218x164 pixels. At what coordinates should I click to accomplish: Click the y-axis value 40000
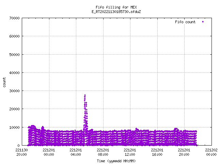[x=14, y=73]
